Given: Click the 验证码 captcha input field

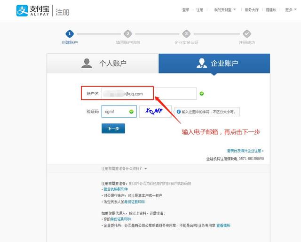Looking at the screenshot, I should (119, 112).
